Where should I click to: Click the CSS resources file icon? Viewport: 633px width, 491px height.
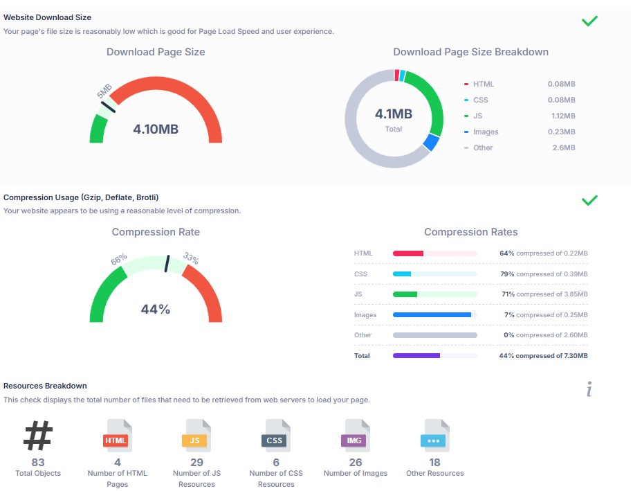coord(275,436)
